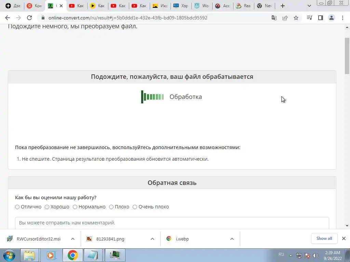Open the monitor app in taskbar
The width and height of the screenshot is (350, 262).
[x=115, y=255]
